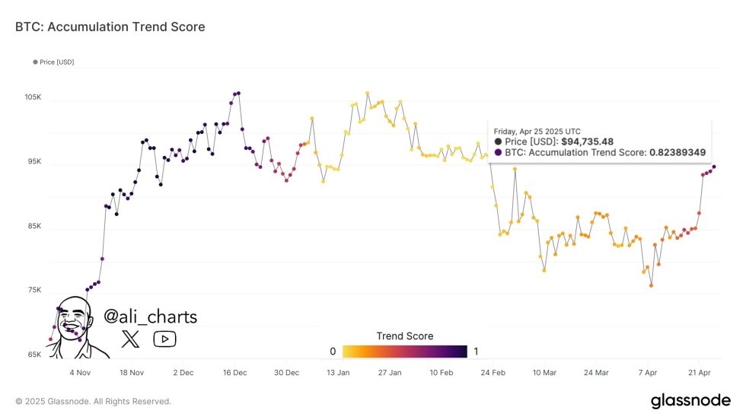The width and height of the screenshot is (746, 420).
Task: Click the latest data point near tooltip
Action: pos(713,167)
